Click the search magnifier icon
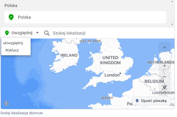This screenshot has width=177, height=117. tap(47, 33)
